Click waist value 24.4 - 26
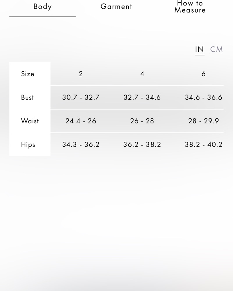Viewport: 233px width, 291px height. coord(81,121)
